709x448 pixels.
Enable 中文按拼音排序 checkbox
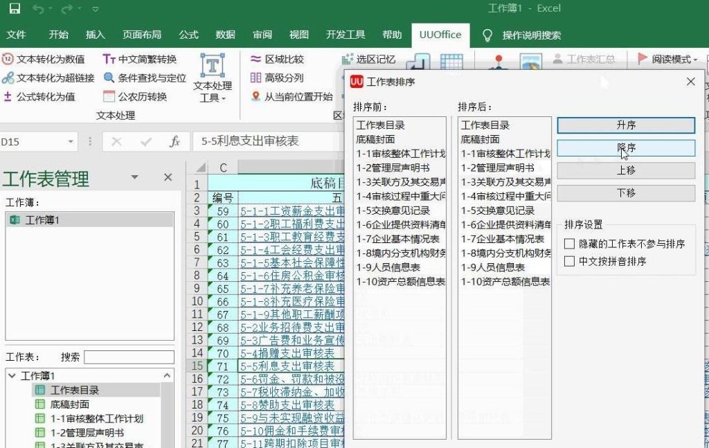point(569,261)
